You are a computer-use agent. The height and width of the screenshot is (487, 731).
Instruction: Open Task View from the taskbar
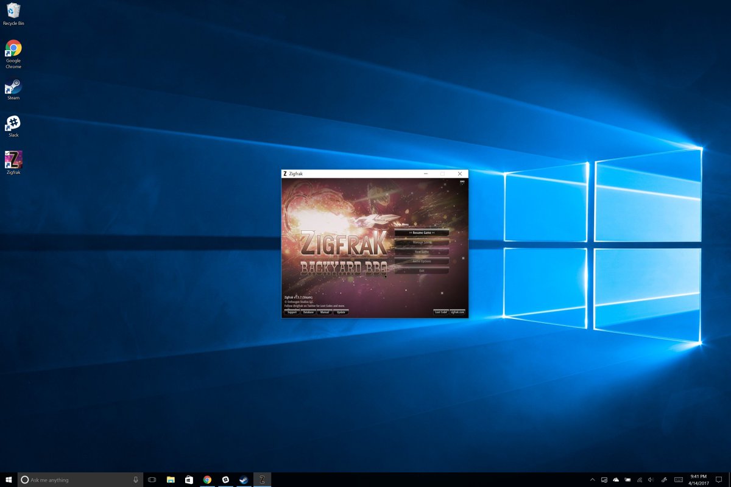152,480
